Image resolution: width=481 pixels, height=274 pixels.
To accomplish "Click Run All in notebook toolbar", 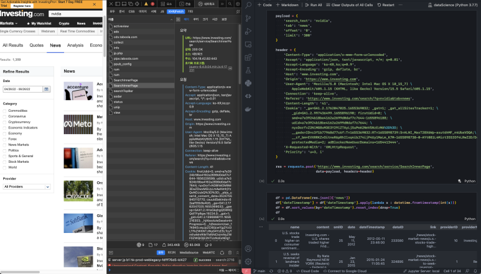I will tap(314, 5).
